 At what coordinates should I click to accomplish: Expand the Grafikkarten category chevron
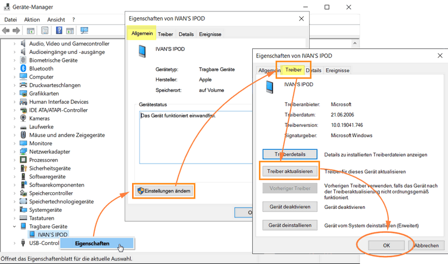point(14,94)
